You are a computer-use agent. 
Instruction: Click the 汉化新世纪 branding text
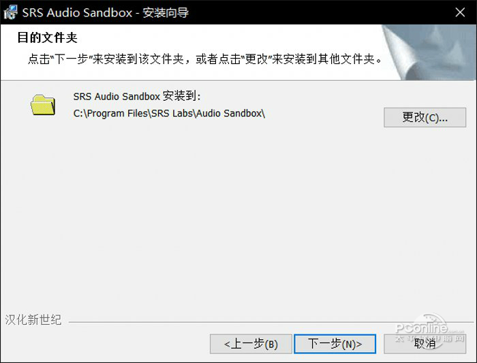(x=33, y=320)
